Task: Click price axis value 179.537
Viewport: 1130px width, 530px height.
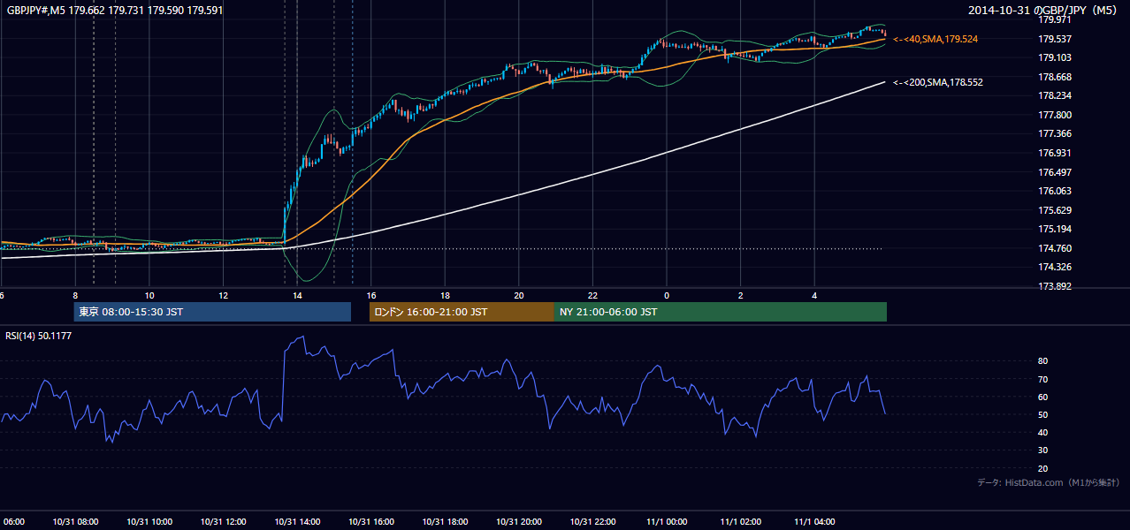Action: [x=1056, y=39]
